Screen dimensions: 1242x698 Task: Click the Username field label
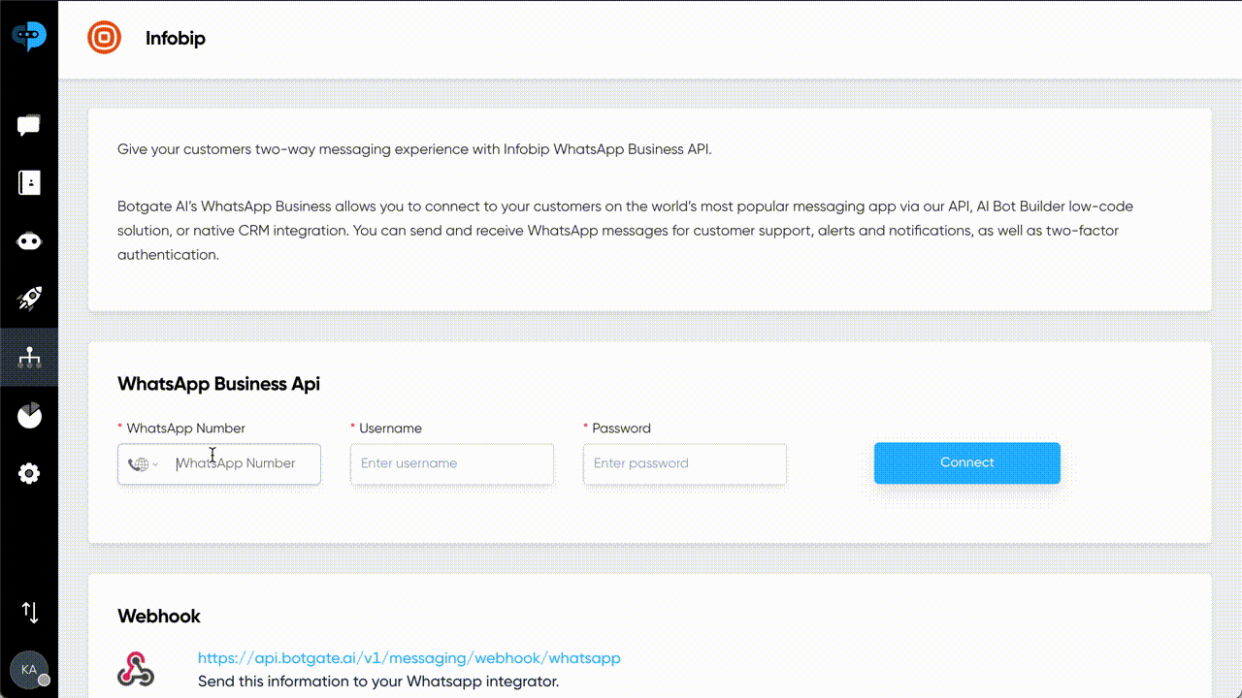coord(390,428)
